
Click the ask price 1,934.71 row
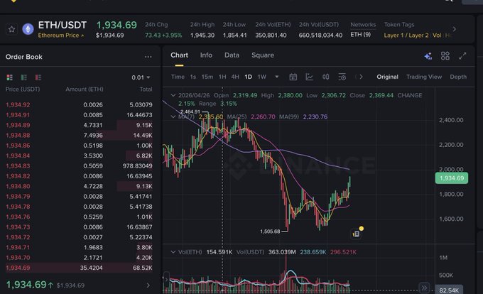[x=79, y=248]
